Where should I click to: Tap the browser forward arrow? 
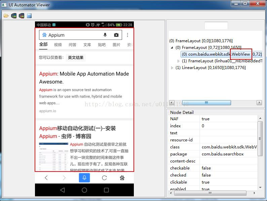coord(64,178)
